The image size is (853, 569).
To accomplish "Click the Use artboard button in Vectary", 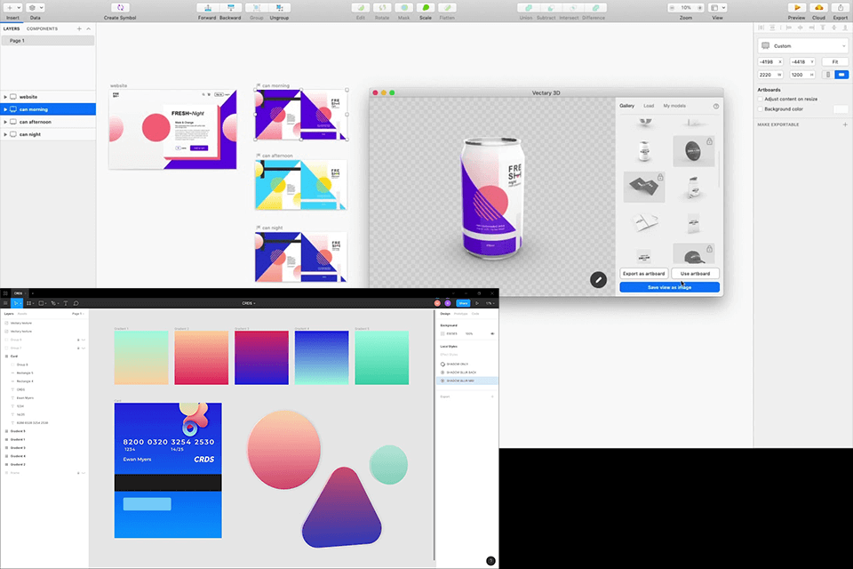I will (695, 273).
